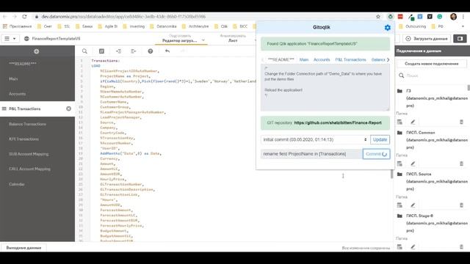
Task: Edit the ГИСП. Source connection
Action: pos(413,205)
